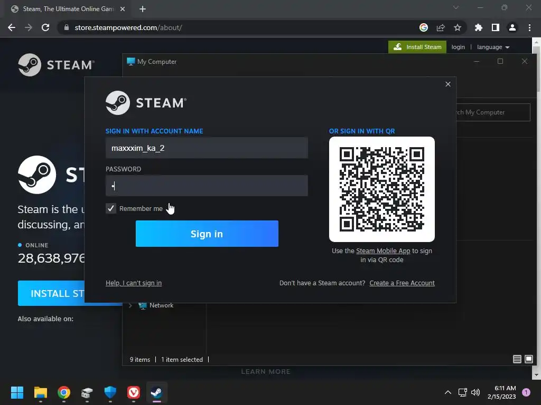The image size is (541, 405).
Task: Open the Chrome profile avatar icon
Action: pos(512,27)
